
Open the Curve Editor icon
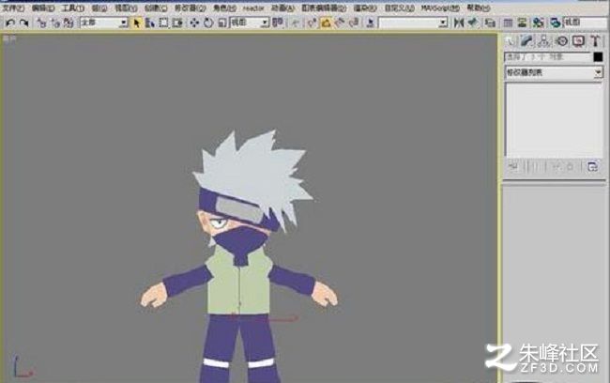[x=508, y=23]
